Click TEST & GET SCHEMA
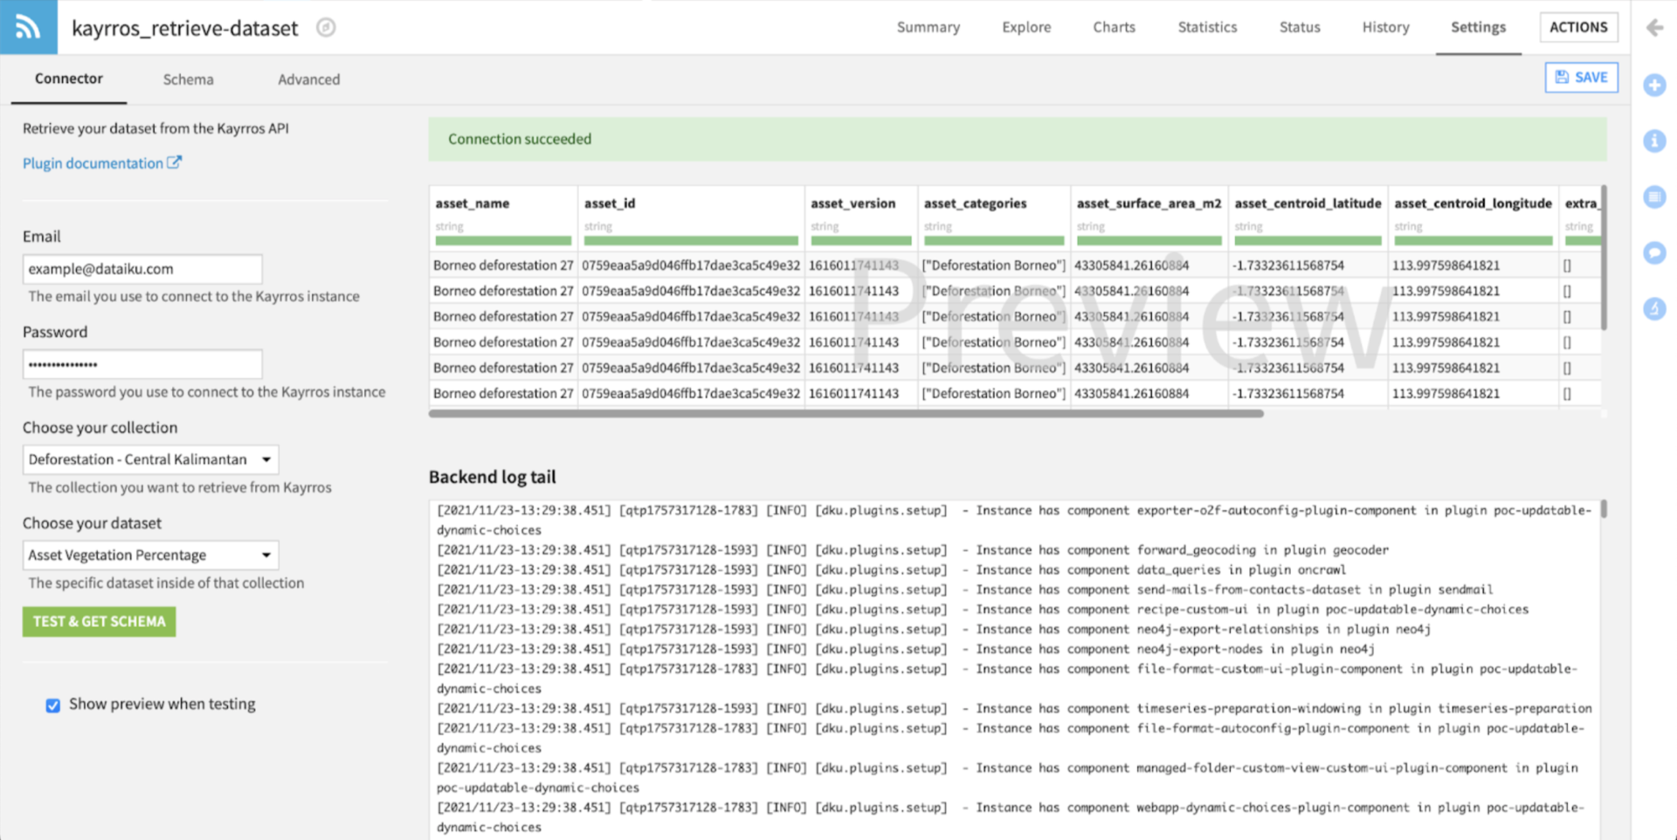 [x=99, y=622]
